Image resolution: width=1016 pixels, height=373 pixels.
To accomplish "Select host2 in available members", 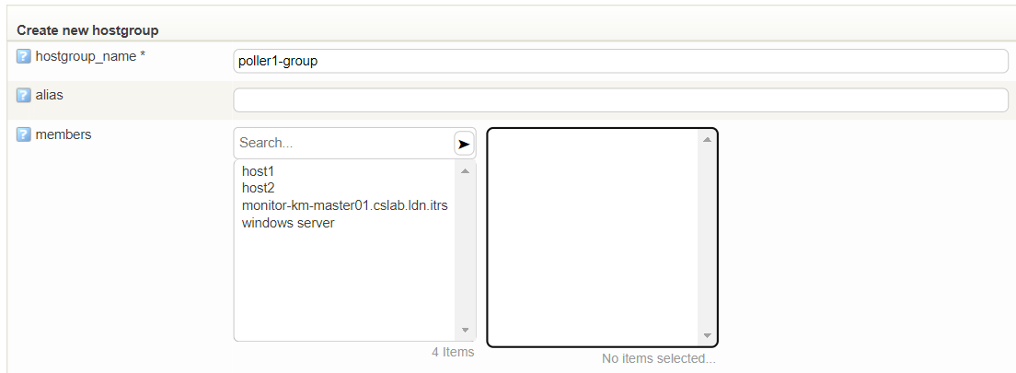I will click(x=258, y=188).
